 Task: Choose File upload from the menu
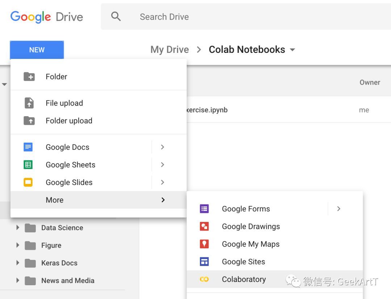(64, 103)
